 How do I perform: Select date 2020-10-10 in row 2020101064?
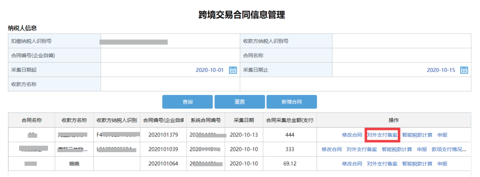pyautogui.click(x=244, y=164)
